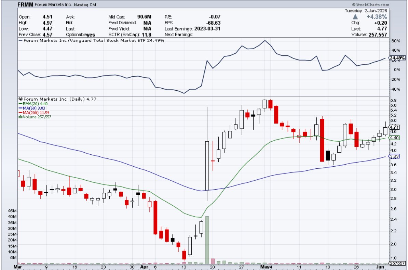Click the red MA(200) line marker in legend
Screen dimensions: 408x270
[x=21, y=113]
